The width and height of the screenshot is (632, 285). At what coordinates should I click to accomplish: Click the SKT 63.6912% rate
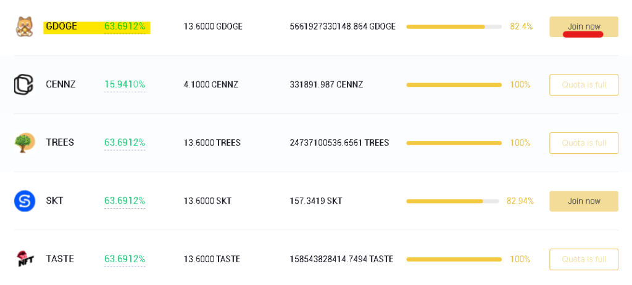click(x=125, y=201)
